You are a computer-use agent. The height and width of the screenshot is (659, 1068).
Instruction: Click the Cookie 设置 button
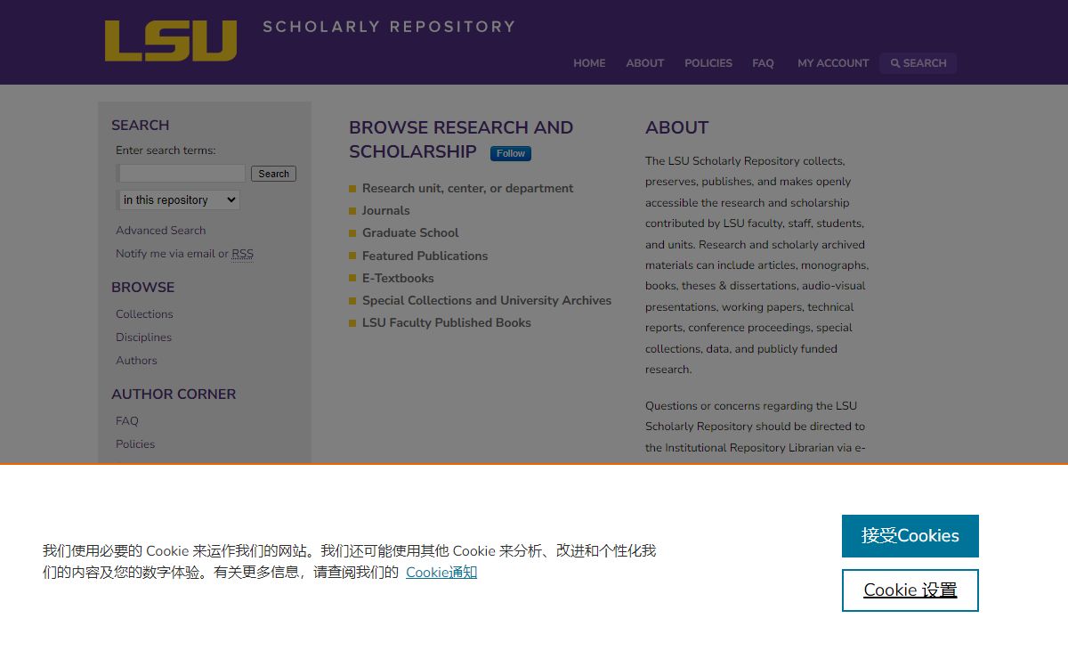pos(910,590)
